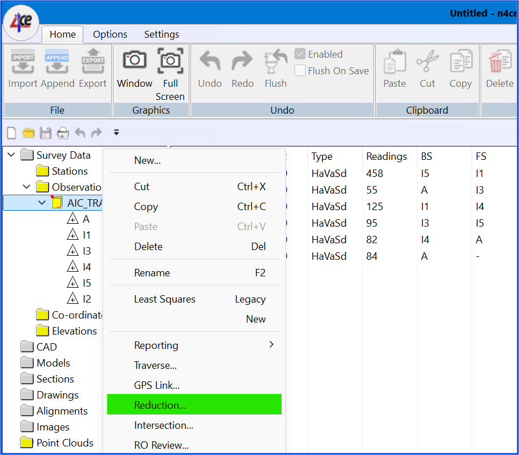Click the Paste clipboard icon
The width and height of the screenshot is (519, 455).
tap(395, 61)
